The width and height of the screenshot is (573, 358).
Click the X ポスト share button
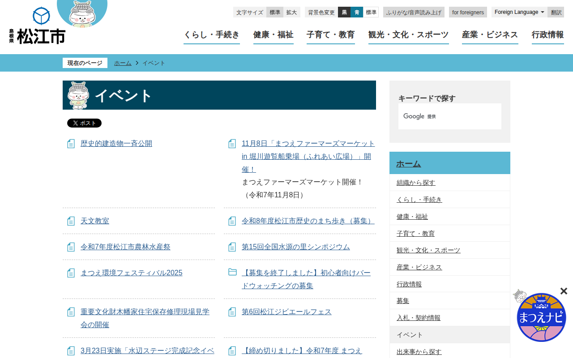(84, 123)
